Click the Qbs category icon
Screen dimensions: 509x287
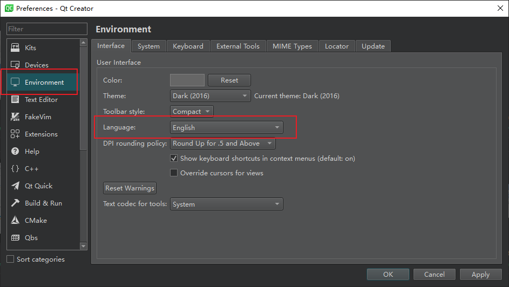pos(15,238)
